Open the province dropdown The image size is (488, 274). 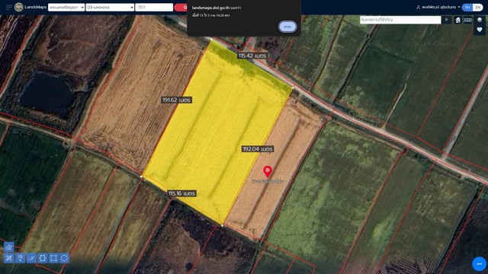(66, 7)
